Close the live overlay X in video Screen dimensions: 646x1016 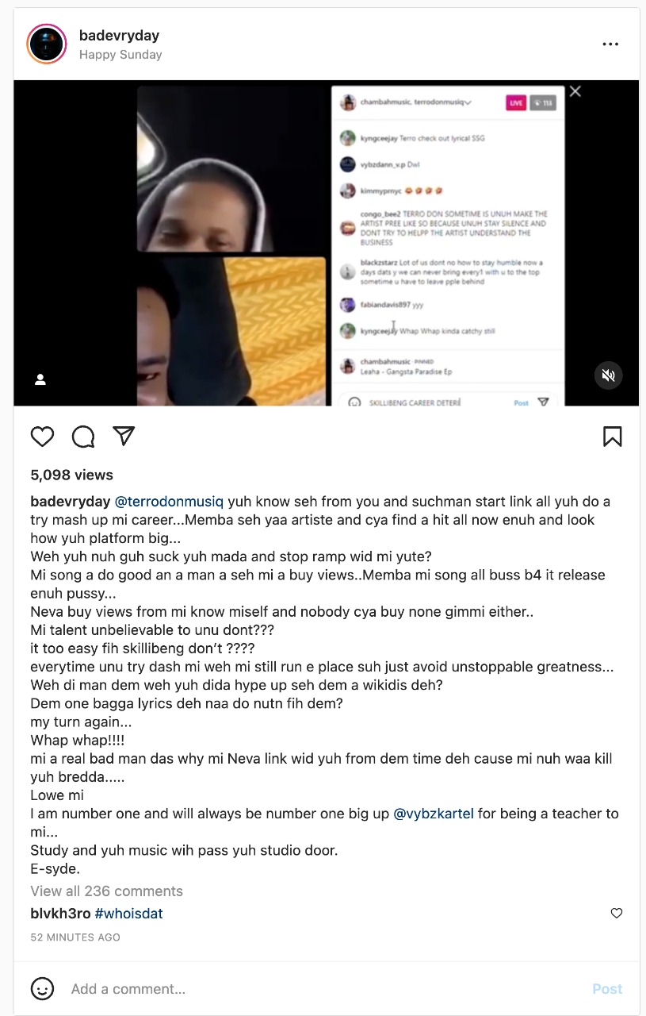point(575,92)
